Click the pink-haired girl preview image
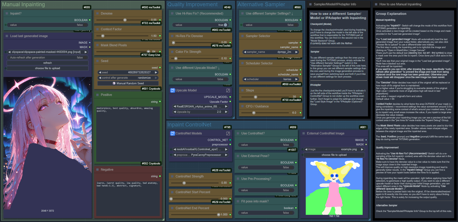458x222 pixels. [x=48, y=143]
